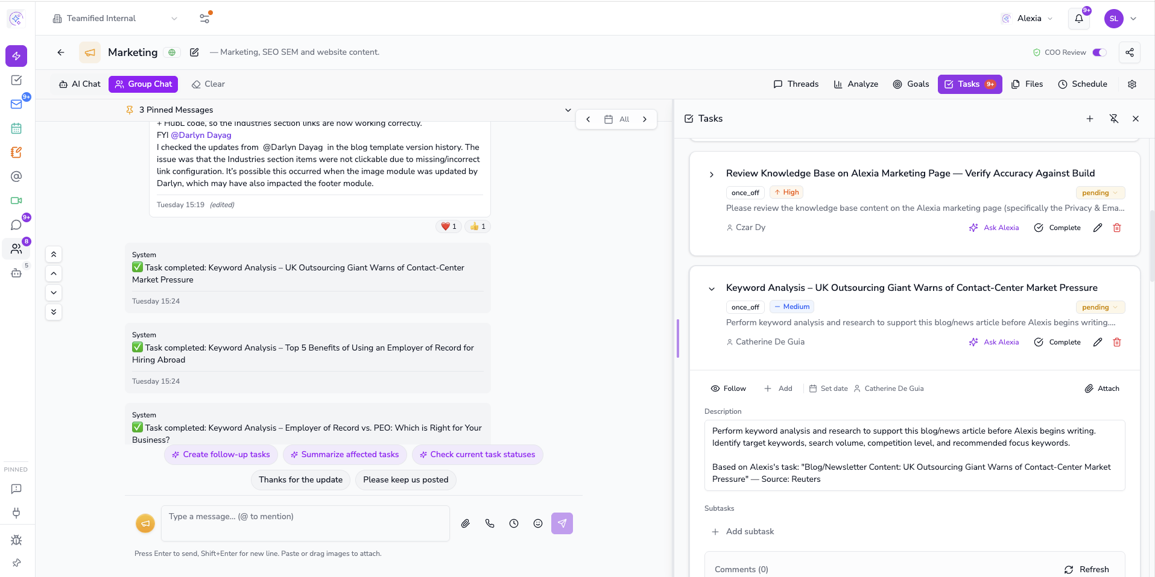Click the Refresh comments button

point(1086,569)
